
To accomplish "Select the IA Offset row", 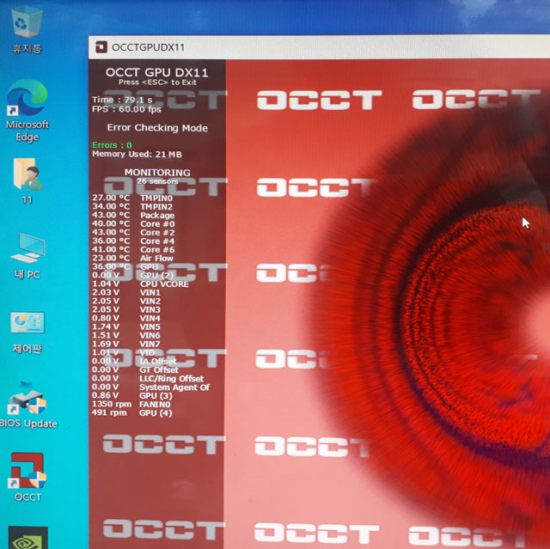I will pyautogui.click(x=134, y=362).
